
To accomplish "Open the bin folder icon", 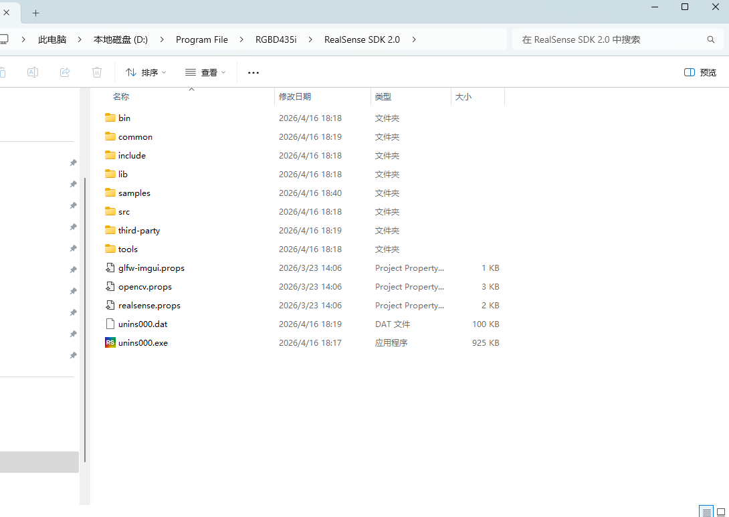I will tap(110, 118).
